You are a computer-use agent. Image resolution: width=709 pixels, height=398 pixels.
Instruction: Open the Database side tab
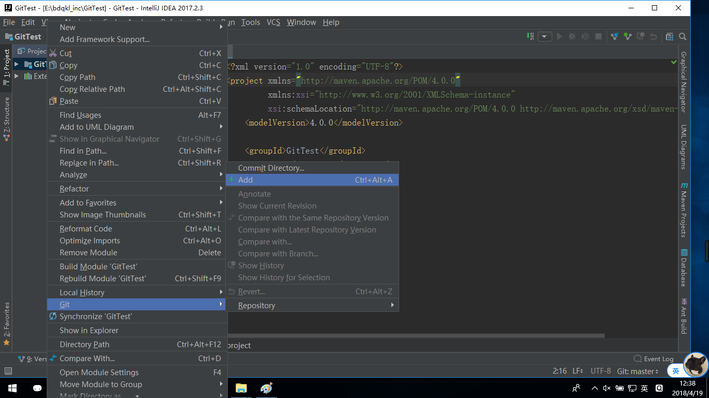tap(684, 268)
